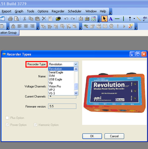This screenshot has height=149, width=148.
Task: Open the Recorder menu
Action: (x=58, y=11)
